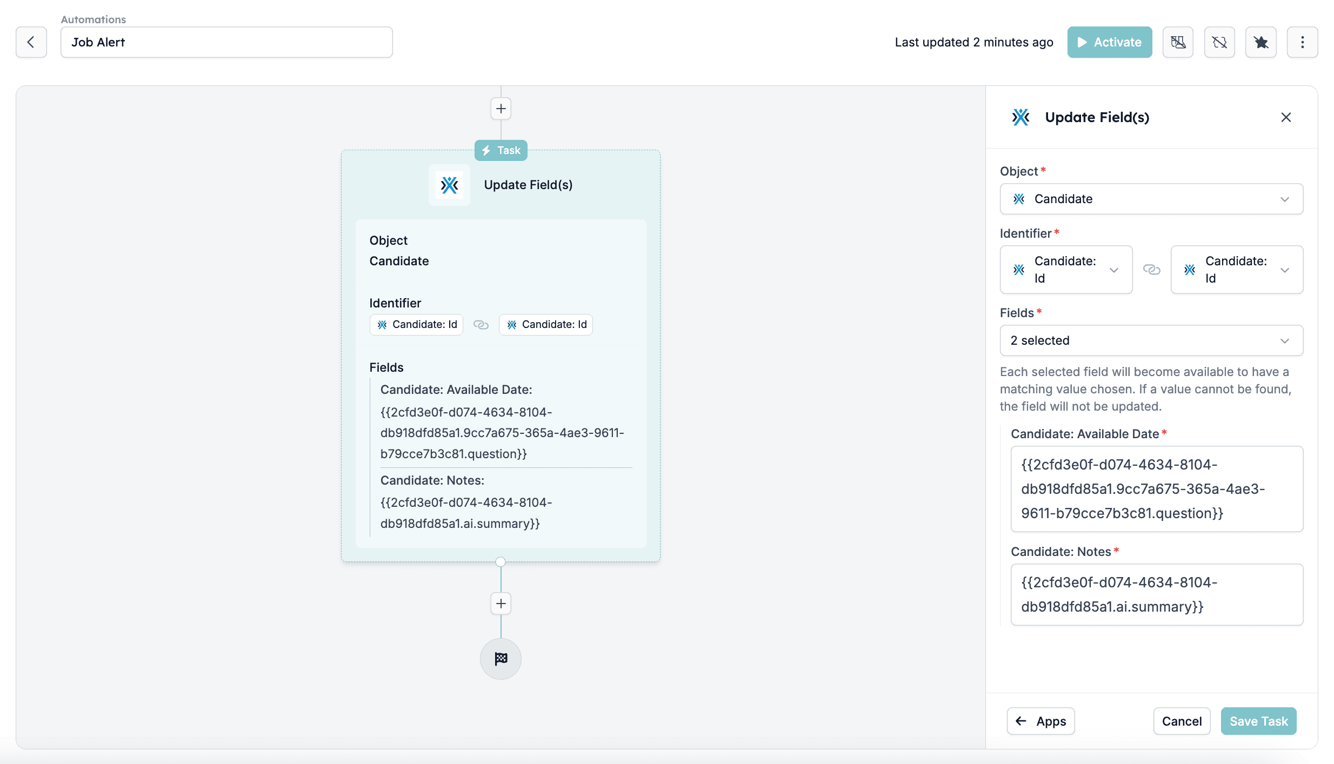1334x764 pixels.
Task: Click the first Candidate: Id chip in card
Action: coord(417,325)
